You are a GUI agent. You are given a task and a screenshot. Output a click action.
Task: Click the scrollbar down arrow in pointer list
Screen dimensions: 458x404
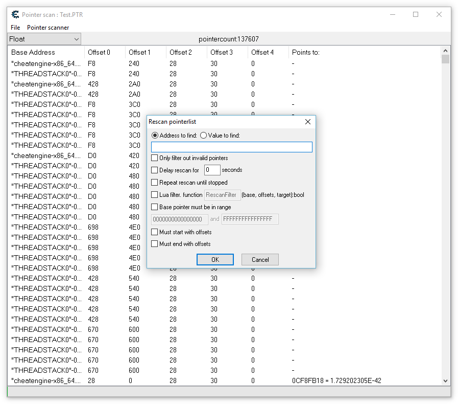point(445,380)
